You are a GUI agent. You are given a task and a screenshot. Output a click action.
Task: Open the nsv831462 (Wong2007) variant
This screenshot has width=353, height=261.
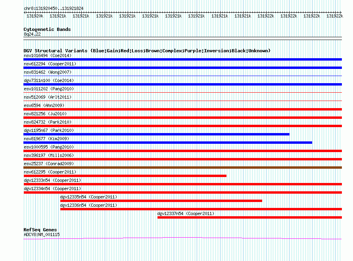pos(48,72)
